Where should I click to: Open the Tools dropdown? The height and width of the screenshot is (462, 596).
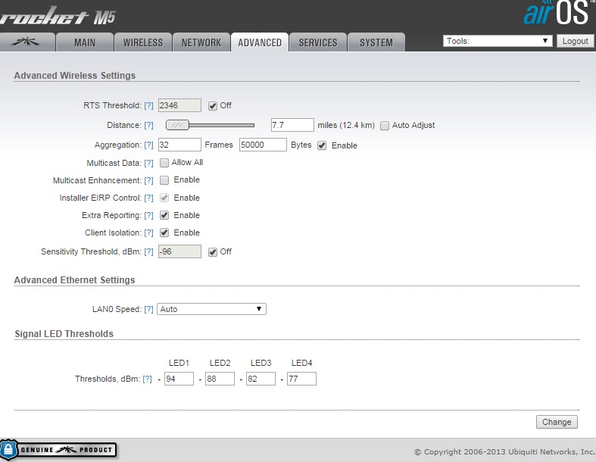(x=498, y=41)
